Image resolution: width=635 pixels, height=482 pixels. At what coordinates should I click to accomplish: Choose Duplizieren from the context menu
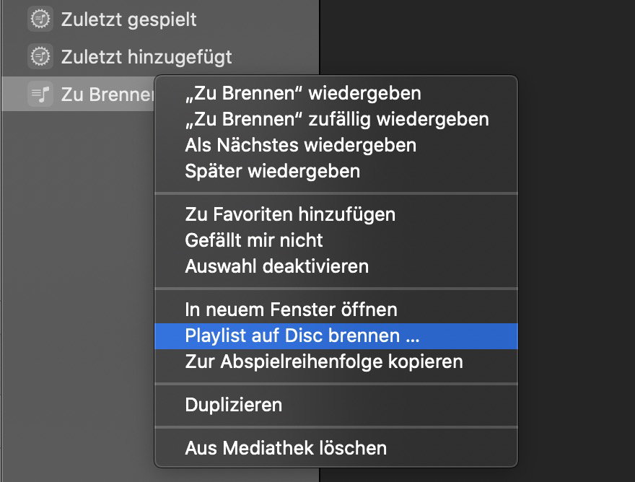[233, 404]
